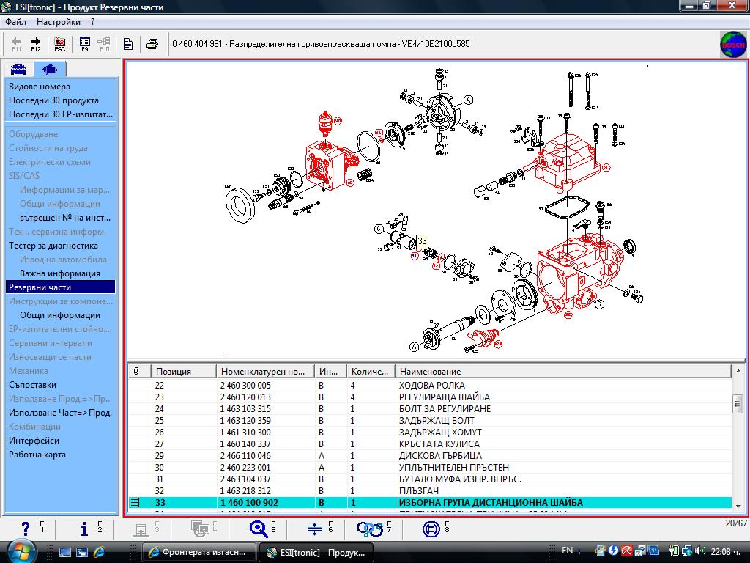
Task: Open the F1 help question mark
Action: tap(28, 528)
